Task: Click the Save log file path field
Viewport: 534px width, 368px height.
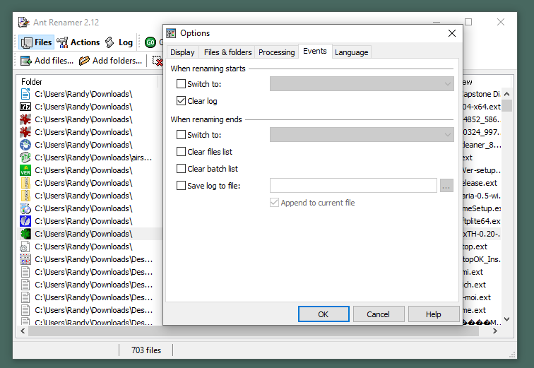Action: click(x=353, y=186)
